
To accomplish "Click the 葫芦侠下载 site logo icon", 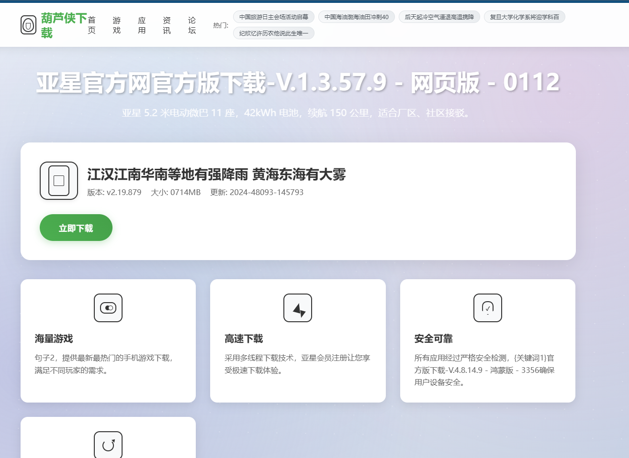I will (28, 25).
